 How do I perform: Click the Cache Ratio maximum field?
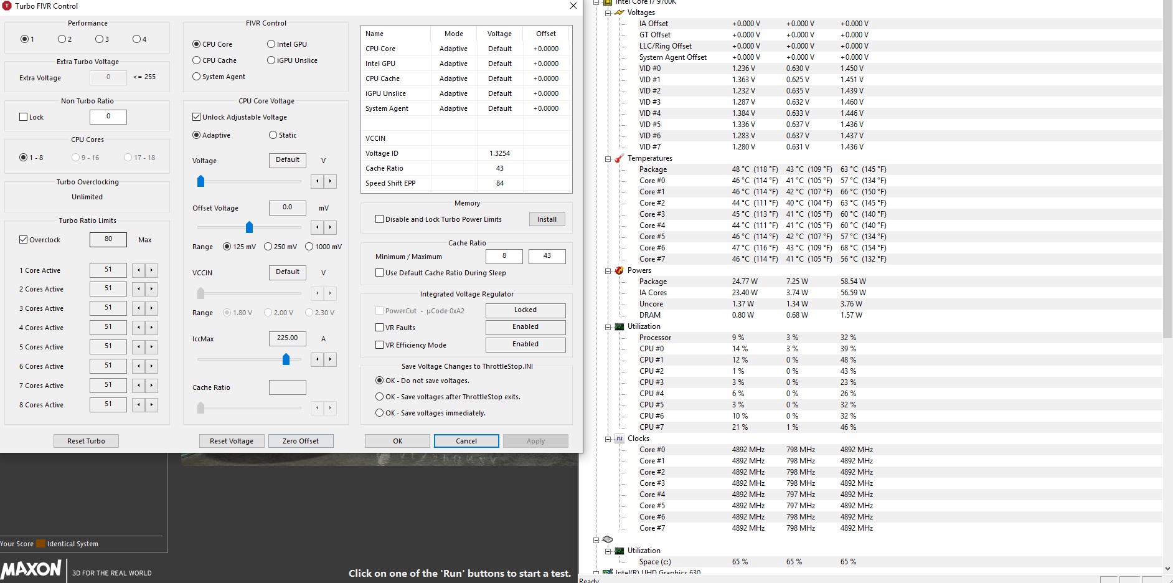pos(547,256)
